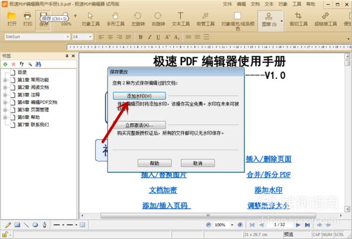Open the 编辑 menu

(x=241, y=4)
